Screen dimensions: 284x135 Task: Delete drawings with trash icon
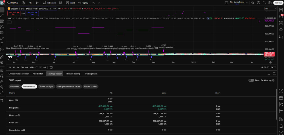pos(2,100)
